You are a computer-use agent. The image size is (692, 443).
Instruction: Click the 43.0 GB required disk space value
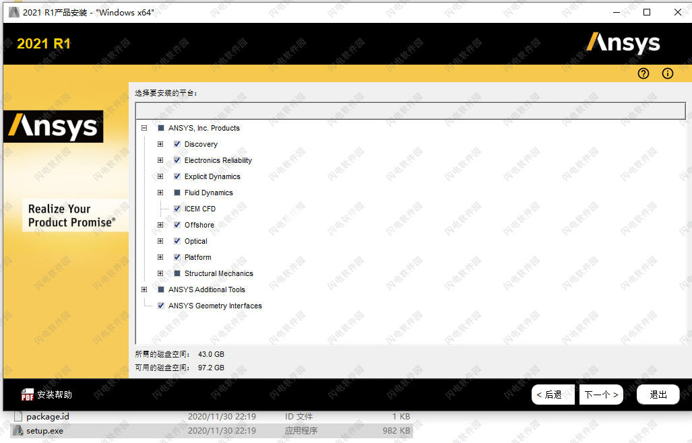211,354
